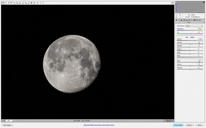Image resolution: width=206 pixels, height=128 pixels.
Task: Open workflow options link Adobe RGB
Action: pos(99,125)
